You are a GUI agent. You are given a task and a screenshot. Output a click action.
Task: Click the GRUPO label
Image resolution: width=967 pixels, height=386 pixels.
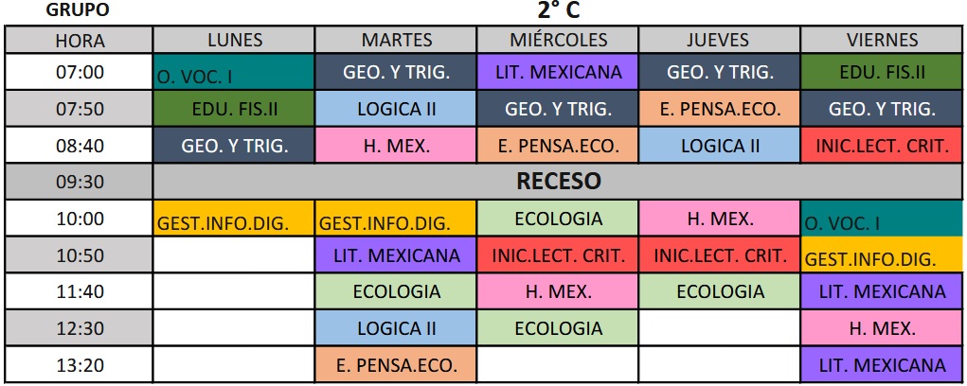pos(78,11)
